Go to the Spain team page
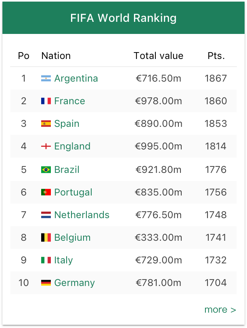247x328 pixels. tap(67, 124)
